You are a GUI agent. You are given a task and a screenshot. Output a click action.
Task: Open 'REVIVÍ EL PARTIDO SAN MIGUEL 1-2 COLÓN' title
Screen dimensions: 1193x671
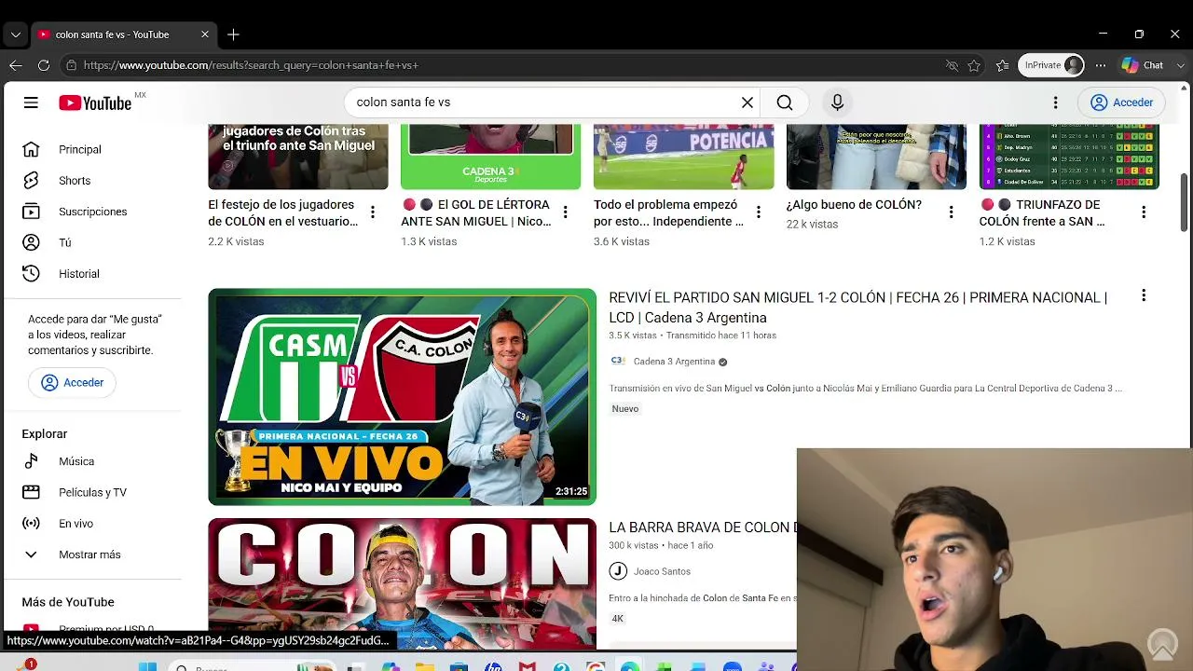click(x=858, y=308)
